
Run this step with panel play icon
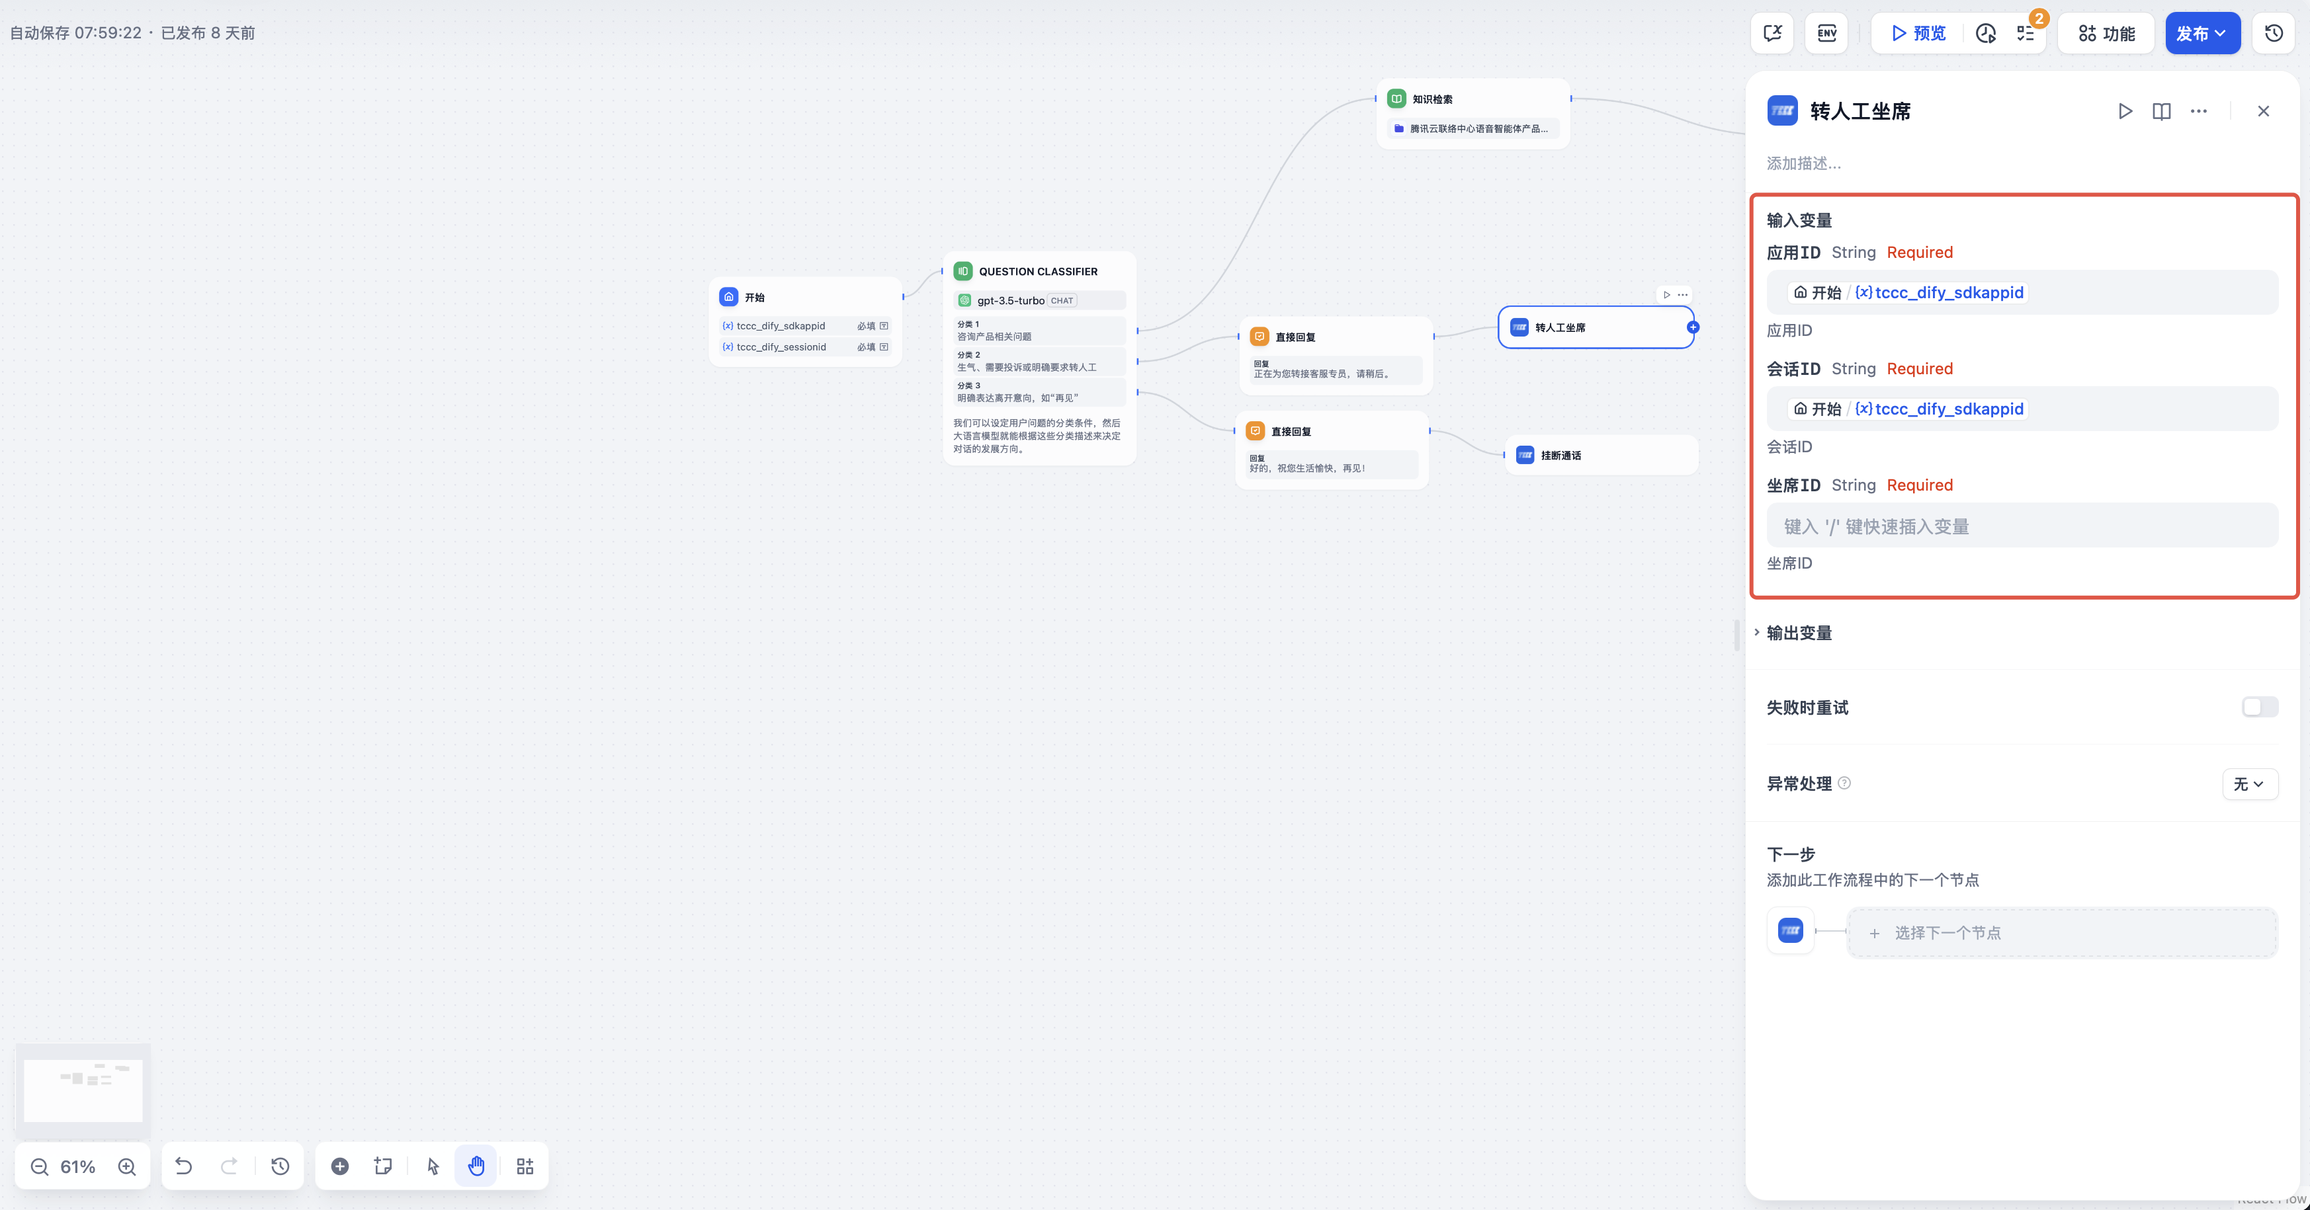click(2124, 111)
